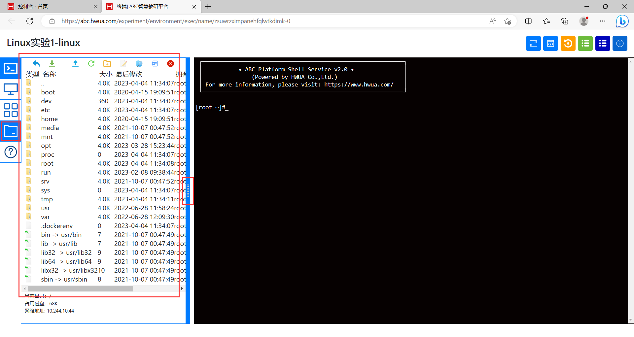This screenshot has height=337, width=634.
Task: Click file list scroll right arrow
Action: point(182,288)
